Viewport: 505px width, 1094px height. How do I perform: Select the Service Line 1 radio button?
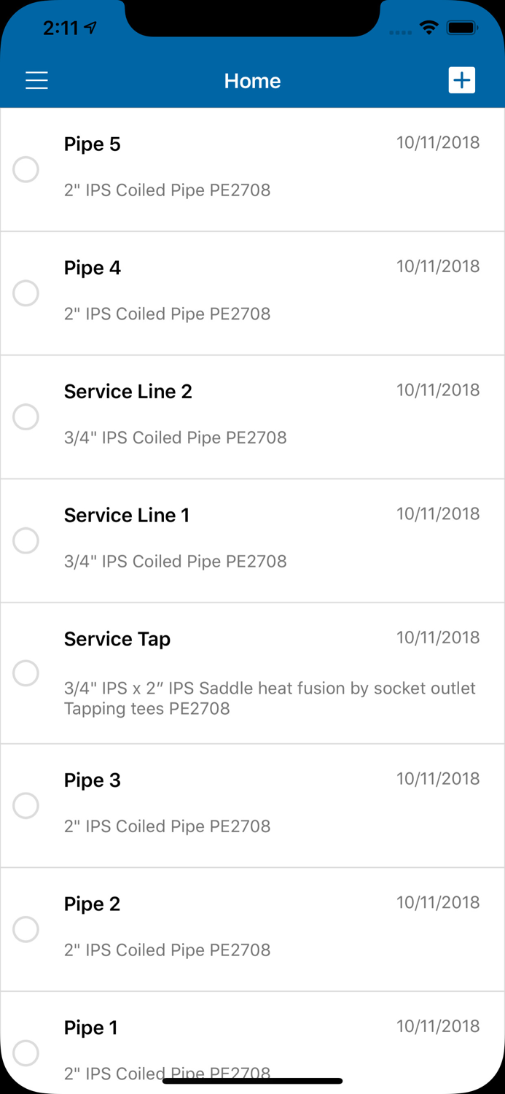[x=26, y=541]
